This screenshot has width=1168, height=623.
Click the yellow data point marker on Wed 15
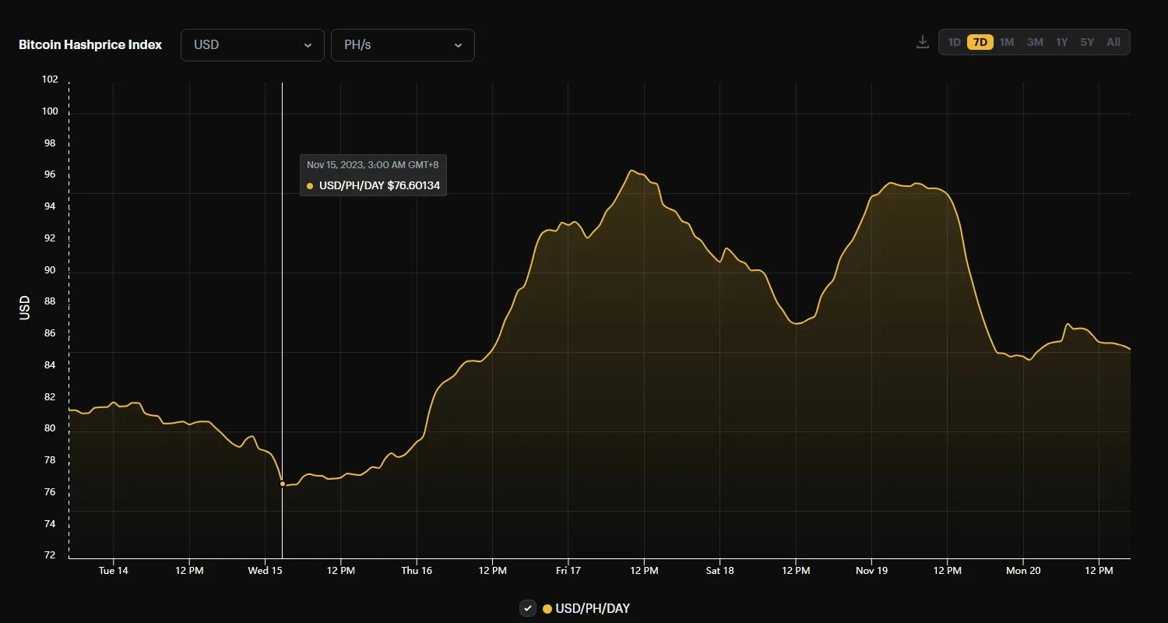pyautogui.click(x=282, y=483)
